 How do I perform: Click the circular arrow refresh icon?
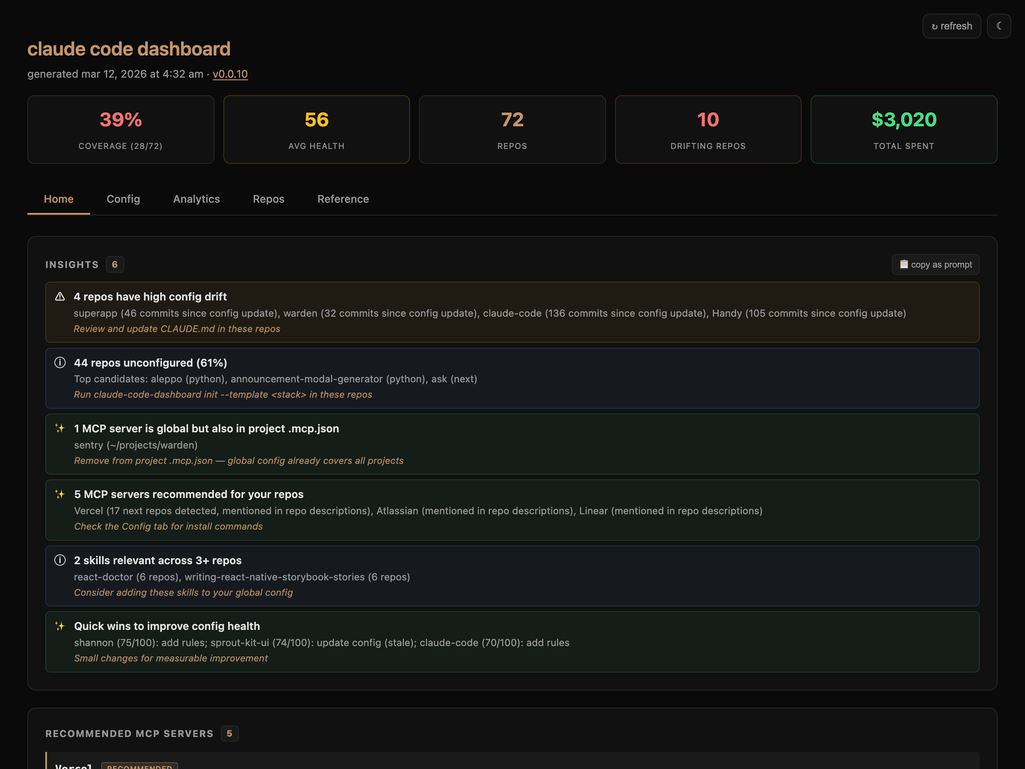[934, 26]
